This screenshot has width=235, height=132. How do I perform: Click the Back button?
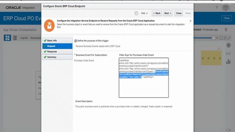pos(157,13)
